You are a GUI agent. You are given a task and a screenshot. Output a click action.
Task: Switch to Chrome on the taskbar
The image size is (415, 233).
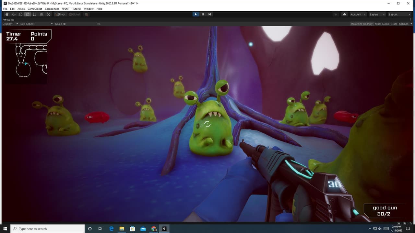click(154, 229)
